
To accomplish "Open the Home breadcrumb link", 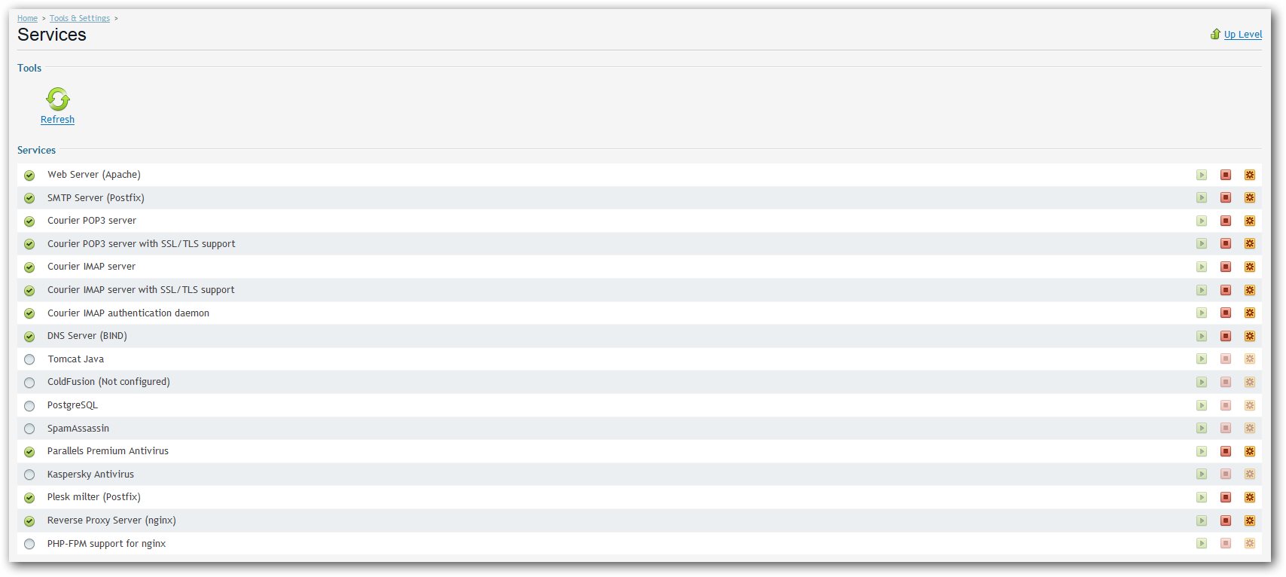I will click(x=27, y=18).
